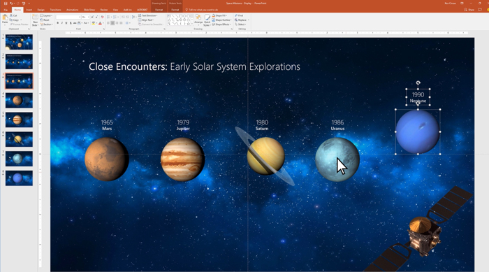489x272 pixels.
Task: Toggle center text alignment
Action: pyautogui.click(x=112, y=23)
